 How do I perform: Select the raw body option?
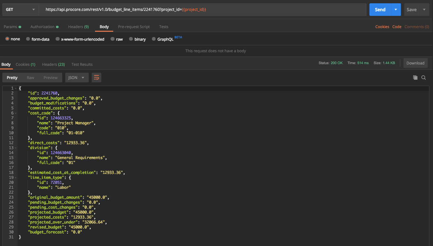tap(117, 39)
